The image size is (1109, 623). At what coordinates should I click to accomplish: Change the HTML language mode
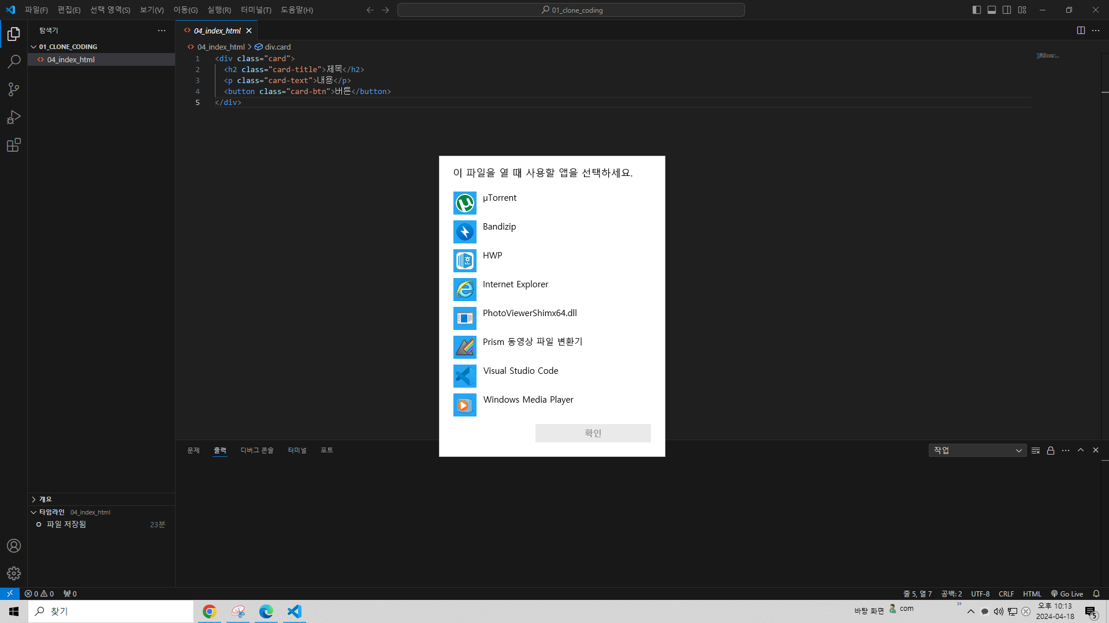coord(1032,594)
